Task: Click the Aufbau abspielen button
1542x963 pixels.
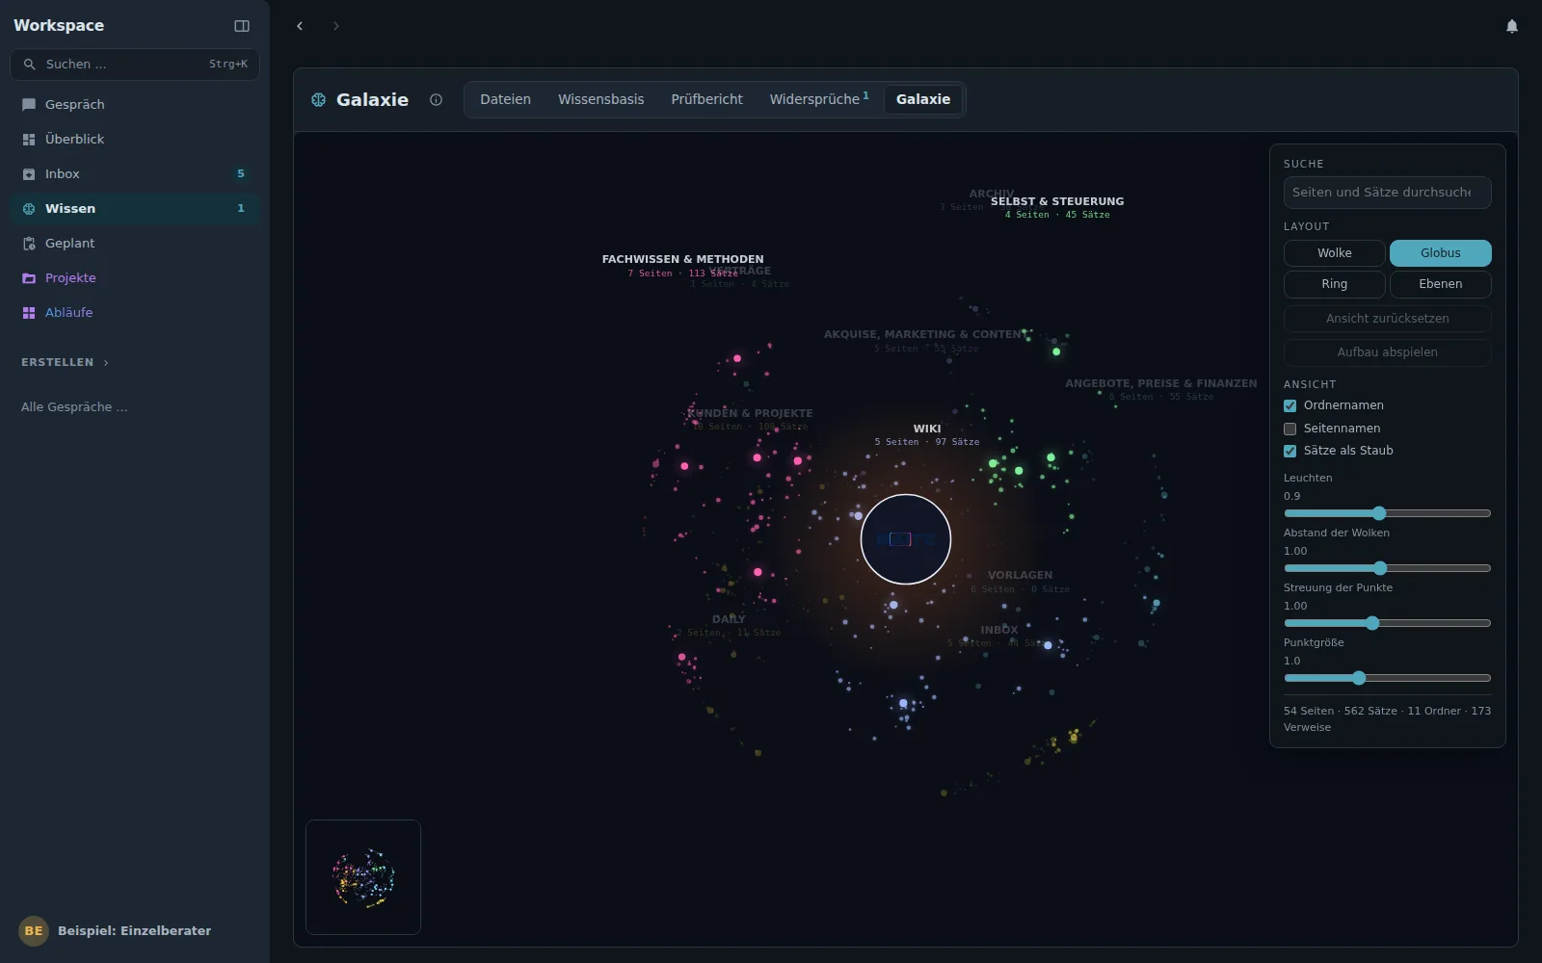Action: pos(1387,352)
